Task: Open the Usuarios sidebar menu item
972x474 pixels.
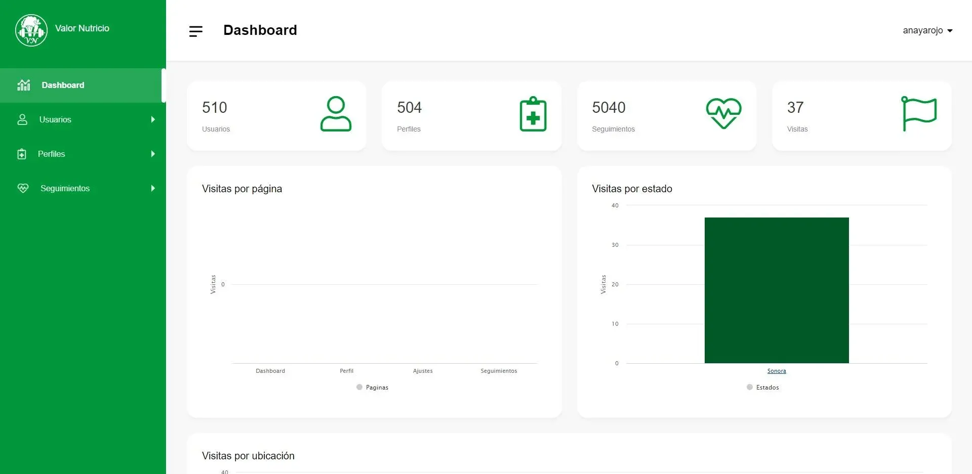Action: pos(83,119)
